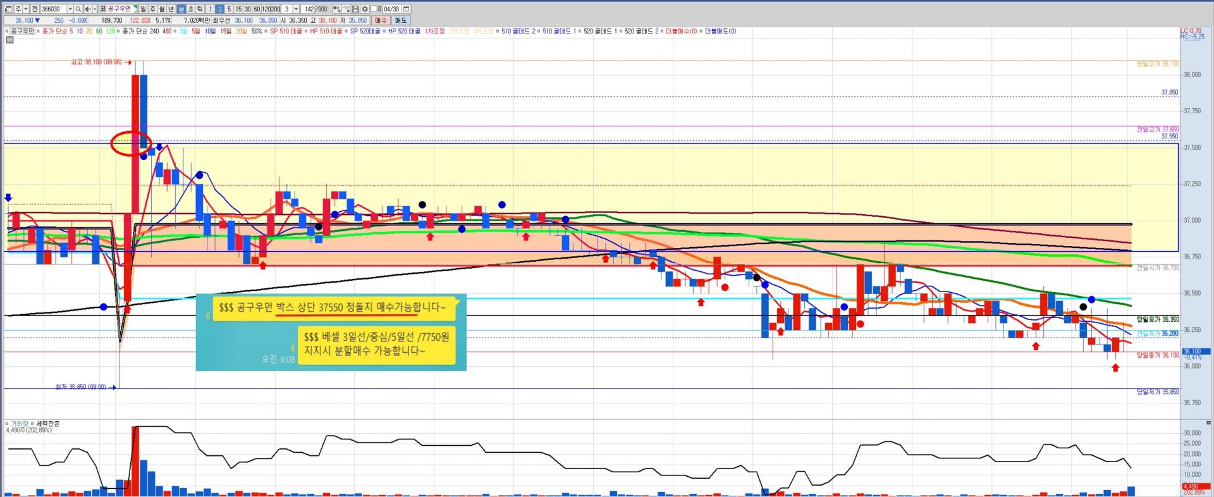Toggle the 종가 단순 240 480 legend
Image resolution: width=1214 pixels, height=497 pixels.
click(x=144, y=31)
